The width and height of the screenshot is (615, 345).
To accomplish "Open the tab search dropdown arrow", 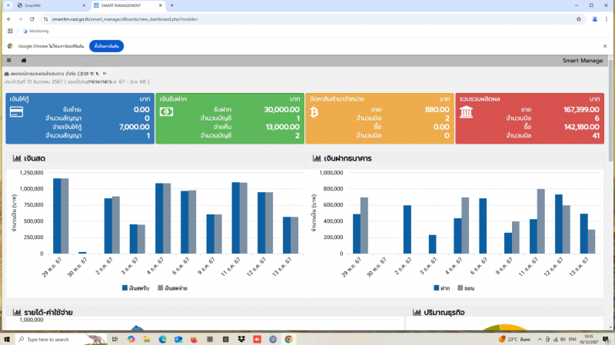I will click(8, 5).
